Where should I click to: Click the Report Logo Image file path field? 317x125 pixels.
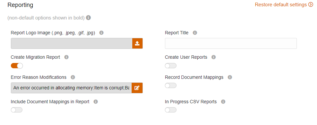[x=72, y=43]
